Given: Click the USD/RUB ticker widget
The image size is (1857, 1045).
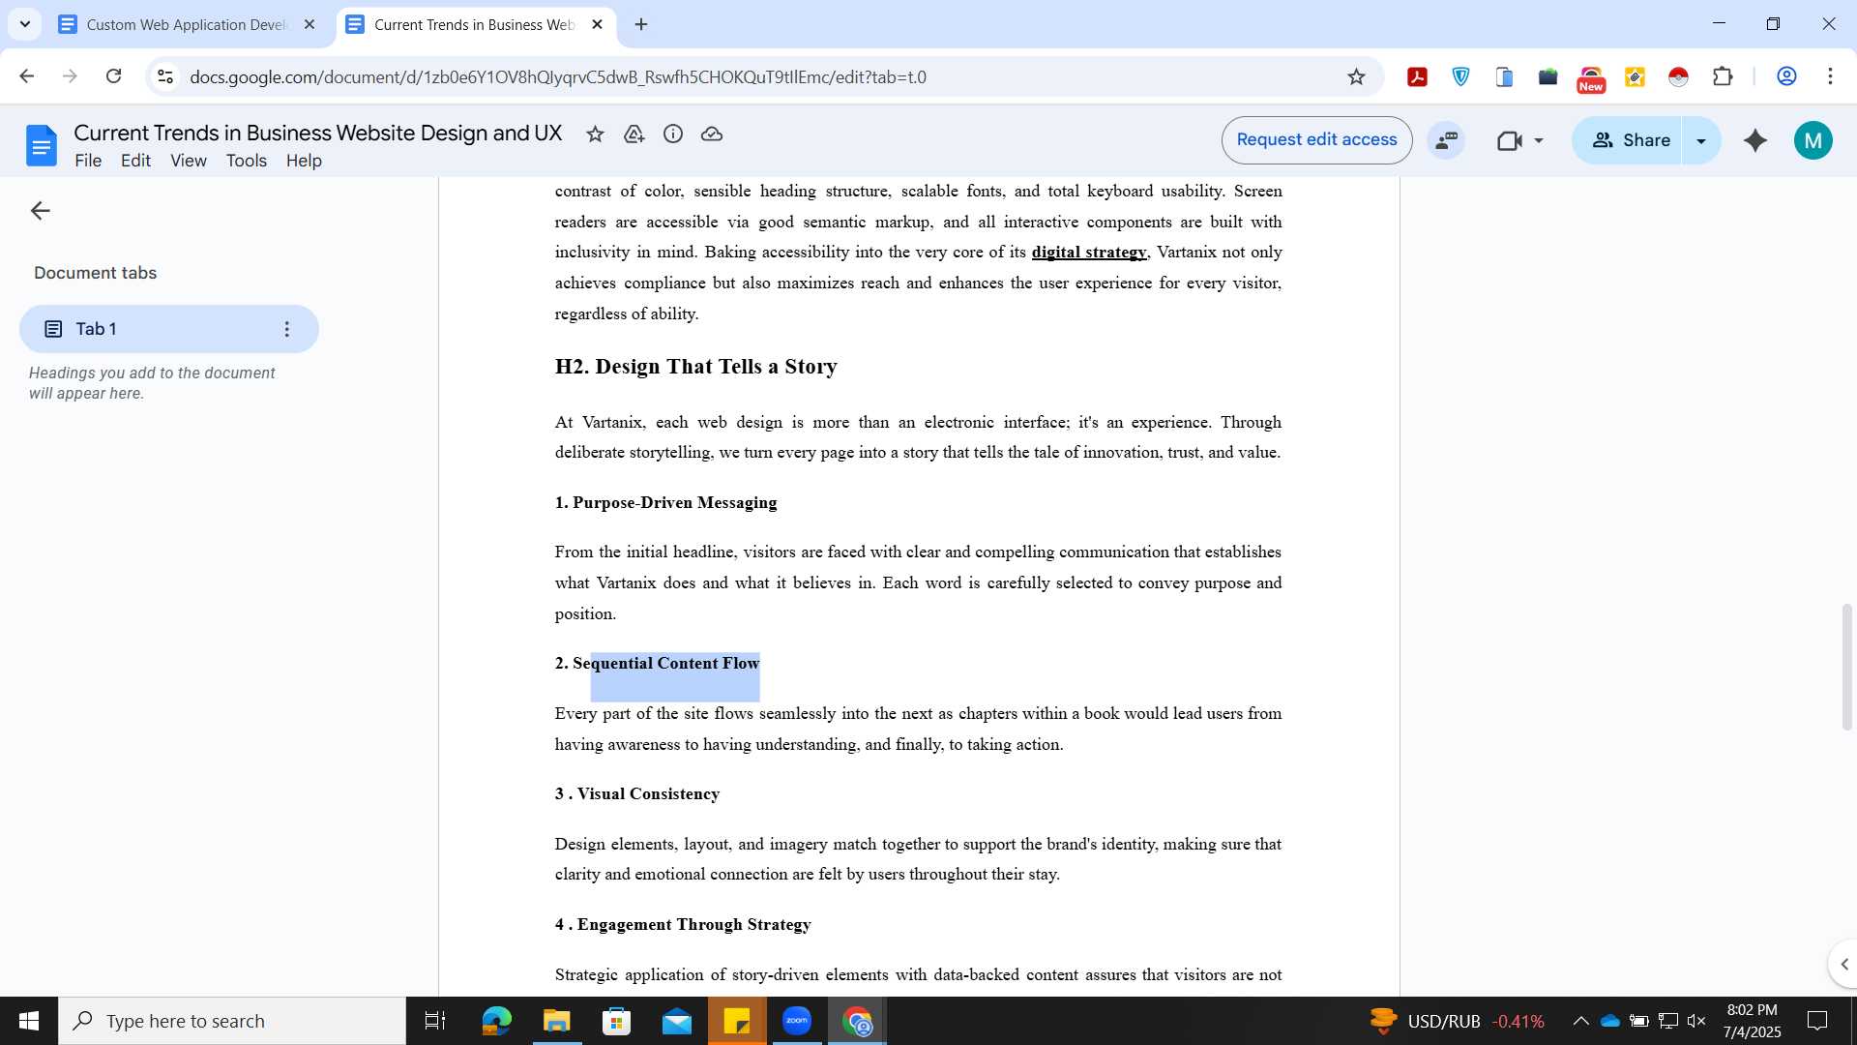Looking at the screenshot, I should (1457, 1021).
